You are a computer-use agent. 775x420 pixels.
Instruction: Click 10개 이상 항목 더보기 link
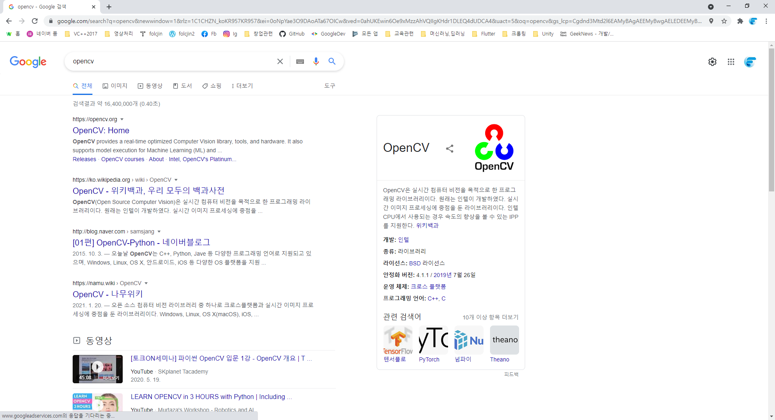tap(490, 317)
